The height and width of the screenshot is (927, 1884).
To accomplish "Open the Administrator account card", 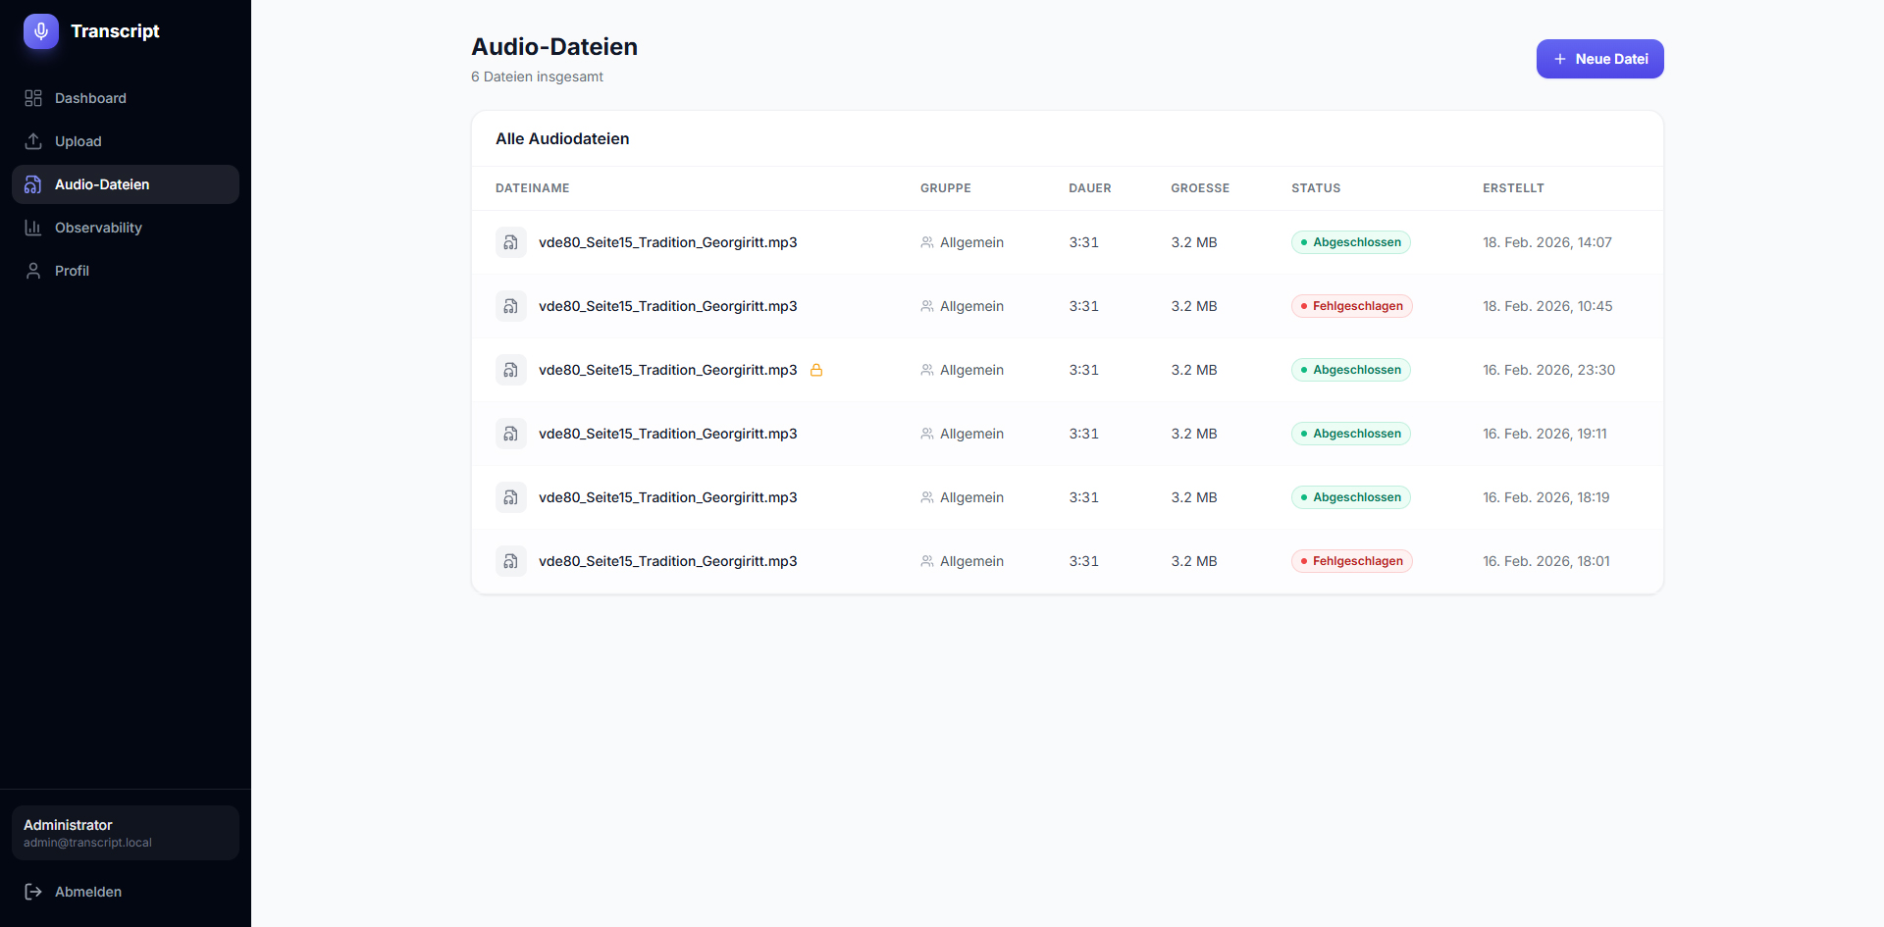I will click(126, 833).
